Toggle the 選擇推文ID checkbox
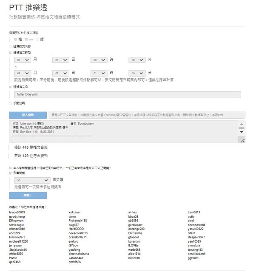 point(10,87)
